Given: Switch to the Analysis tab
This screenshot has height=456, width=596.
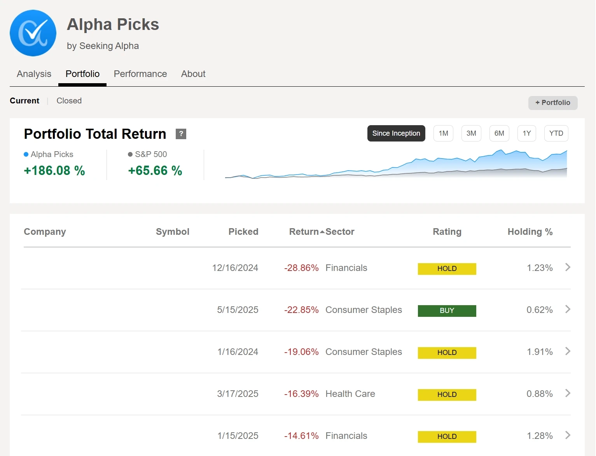Looking at the screenshot, I should click(34, 74).
